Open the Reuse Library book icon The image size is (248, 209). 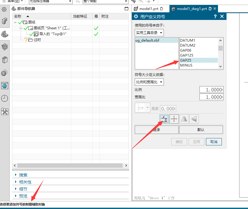(5, 60)
